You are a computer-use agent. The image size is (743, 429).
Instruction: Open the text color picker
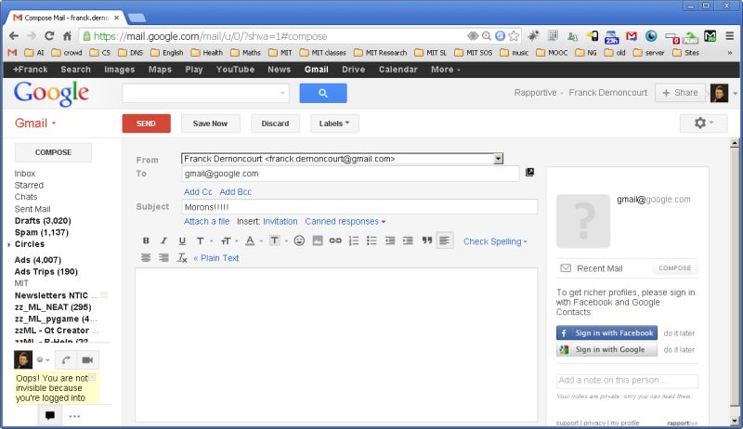point(253,241)
